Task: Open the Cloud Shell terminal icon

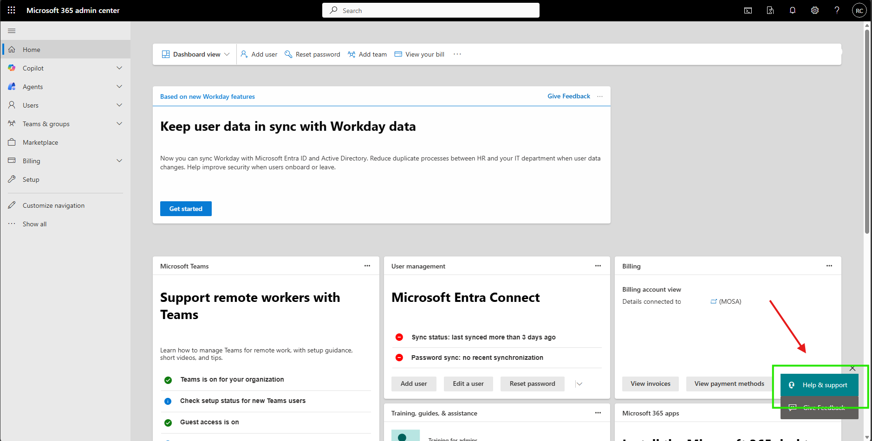Action: (x=748, y=10)
